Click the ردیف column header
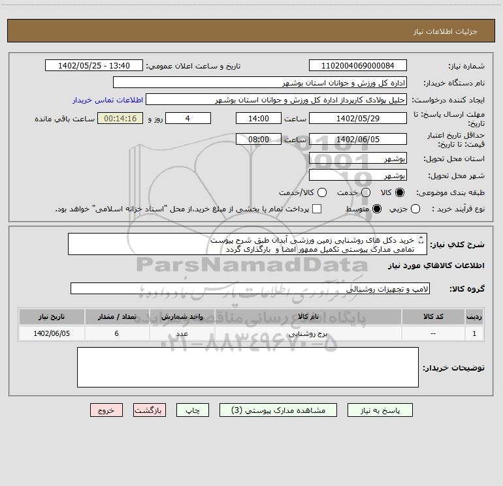Viewport: 503px width, 486px height. coord(474,316)
